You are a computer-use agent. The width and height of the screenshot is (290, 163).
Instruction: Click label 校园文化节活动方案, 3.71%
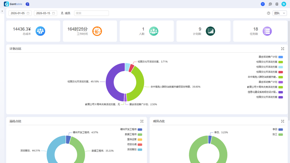click(153, 62)
